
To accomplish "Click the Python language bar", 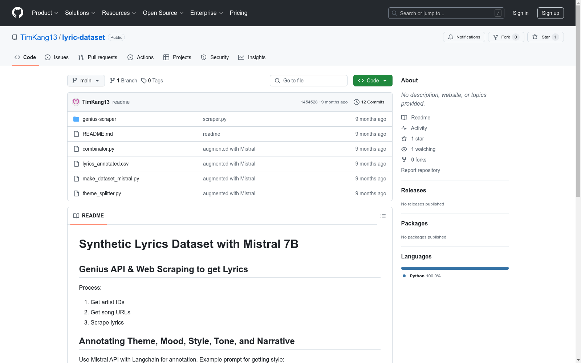I will 455,268.
